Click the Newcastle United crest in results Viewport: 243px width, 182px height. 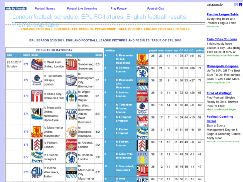click(x=37, y=114)
